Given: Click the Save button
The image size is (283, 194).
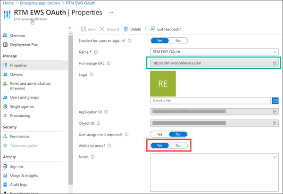Looking at the screenshot, I should tap(88, 29).
